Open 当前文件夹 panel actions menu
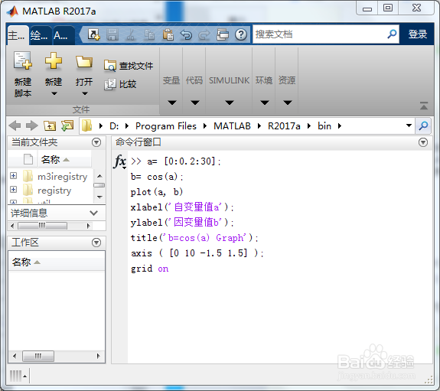Image resolution: width=440 pixels, height=391 pixels. pyautogui.click(x=96, y=142)
